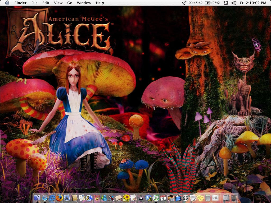Open the document-with-letter-A app beside Address Book
Viewport: 271px width, 203px height.
point(82,198)
